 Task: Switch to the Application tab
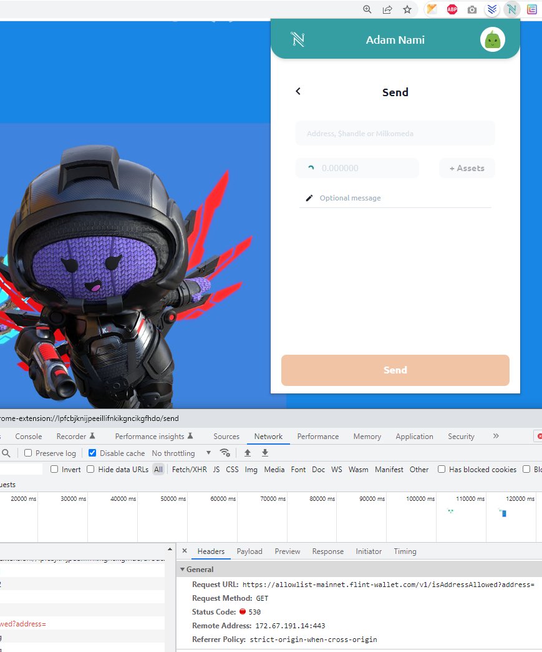(414, 436)
